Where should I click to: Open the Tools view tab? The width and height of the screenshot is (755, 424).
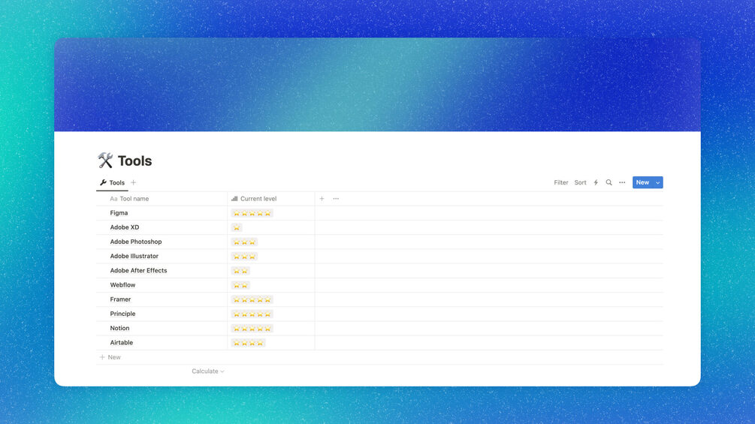[x=112, y=182]
